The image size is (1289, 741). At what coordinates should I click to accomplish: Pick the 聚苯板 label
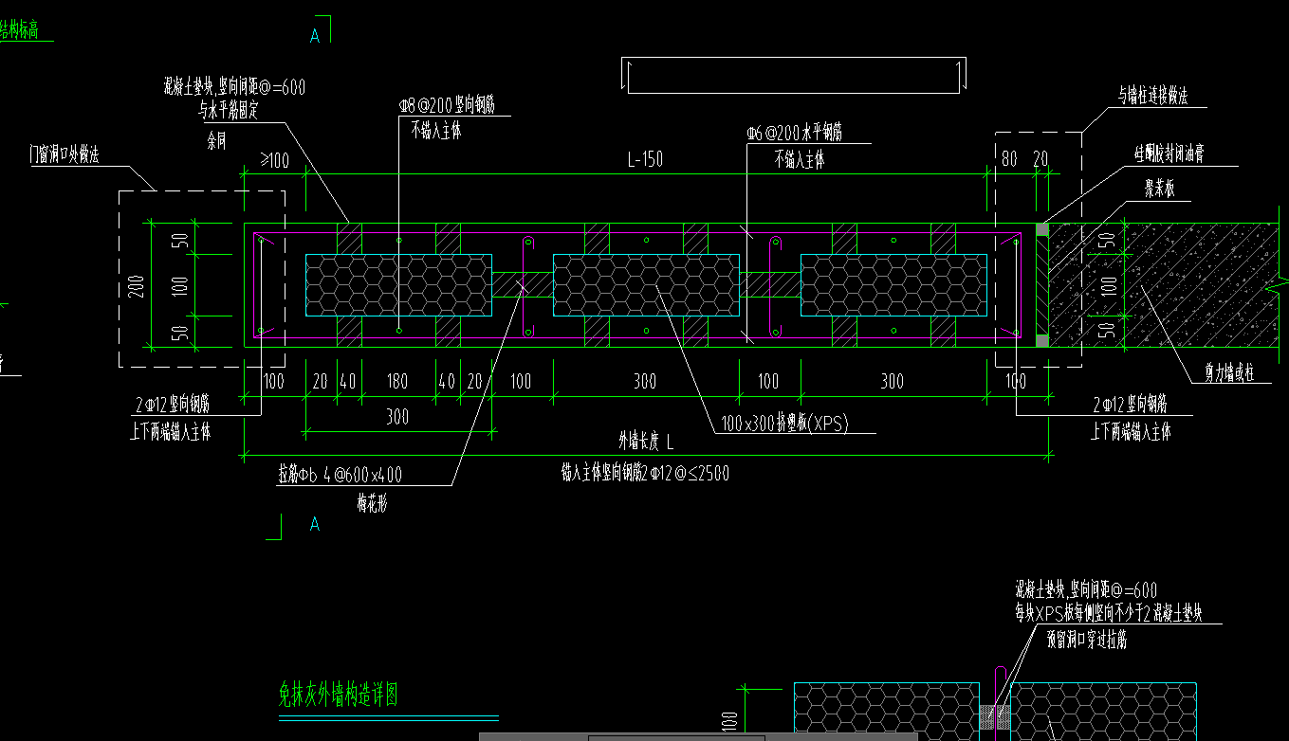click(x=1161, y=190)
